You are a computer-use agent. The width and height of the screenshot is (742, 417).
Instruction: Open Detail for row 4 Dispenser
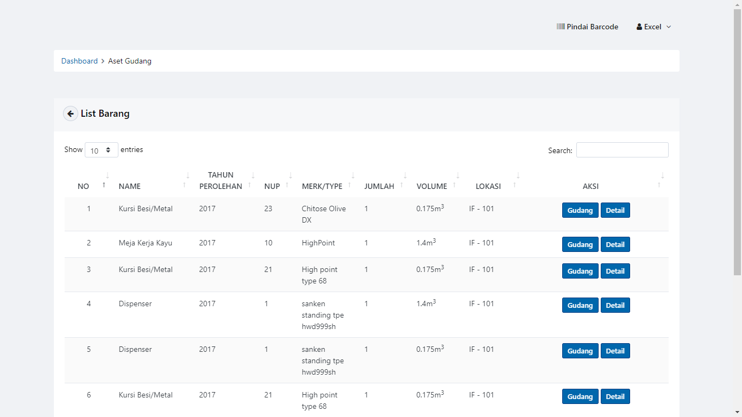coord(615,305)
